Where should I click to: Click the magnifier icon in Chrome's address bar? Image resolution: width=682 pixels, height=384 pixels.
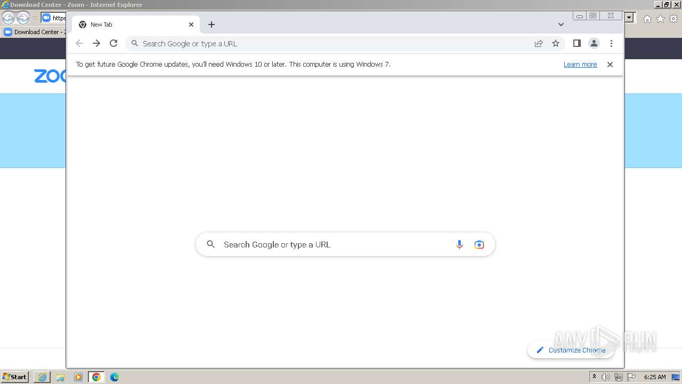[x=135, y=43]
